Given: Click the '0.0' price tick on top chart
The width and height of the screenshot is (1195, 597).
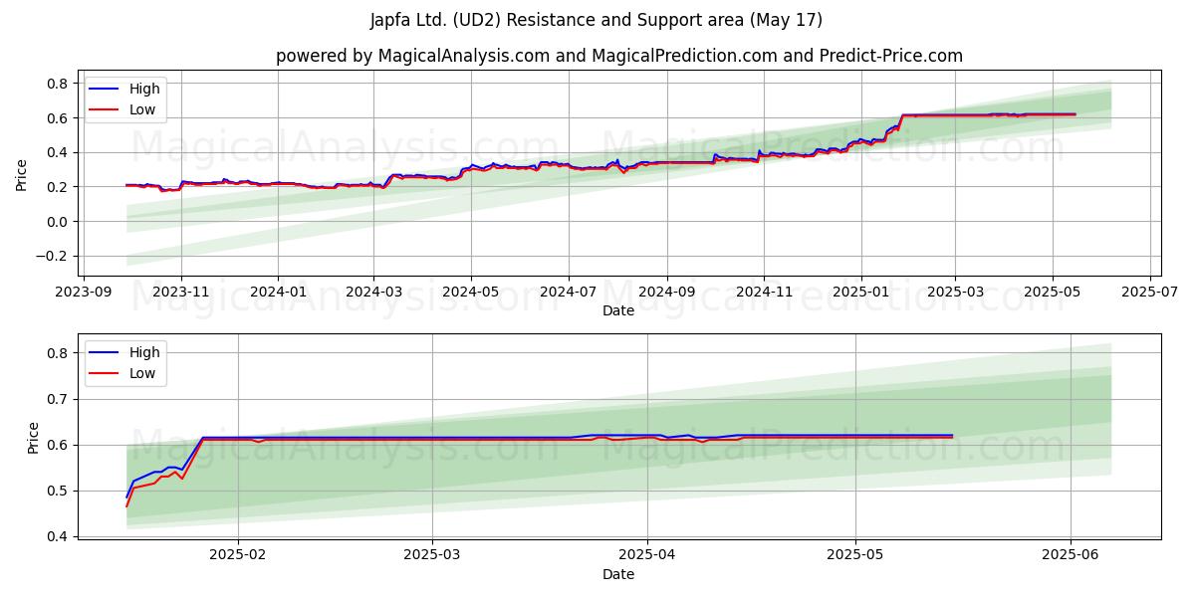Looking at the screenshot, I should pyautogui.click(x=58, y=222).
